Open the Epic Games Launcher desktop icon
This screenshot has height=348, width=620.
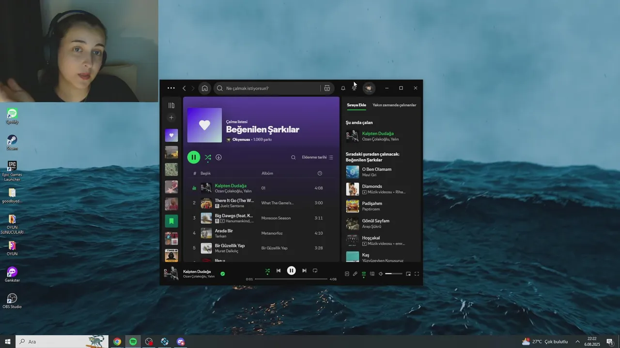[12, 171]
